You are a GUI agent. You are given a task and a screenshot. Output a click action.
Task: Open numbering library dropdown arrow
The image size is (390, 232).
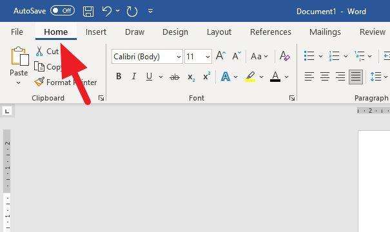pyautogui.click(x=346, y=57)
